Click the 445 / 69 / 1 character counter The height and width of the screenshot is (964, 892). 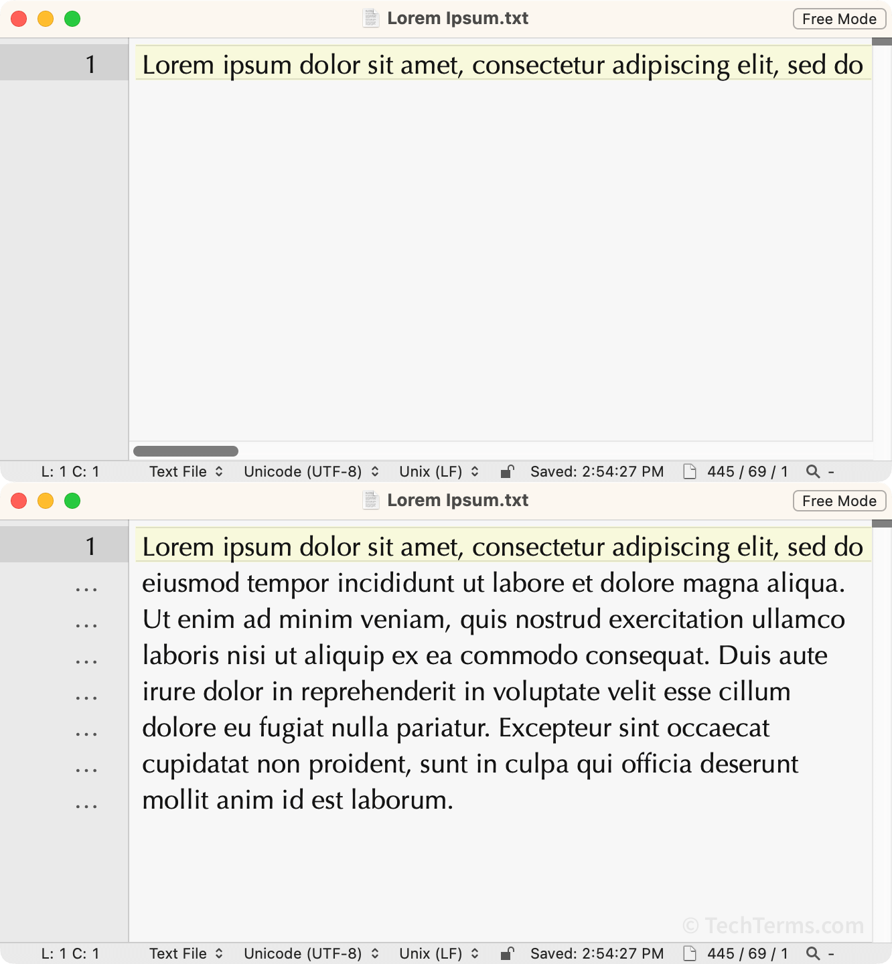click(747, 471)
